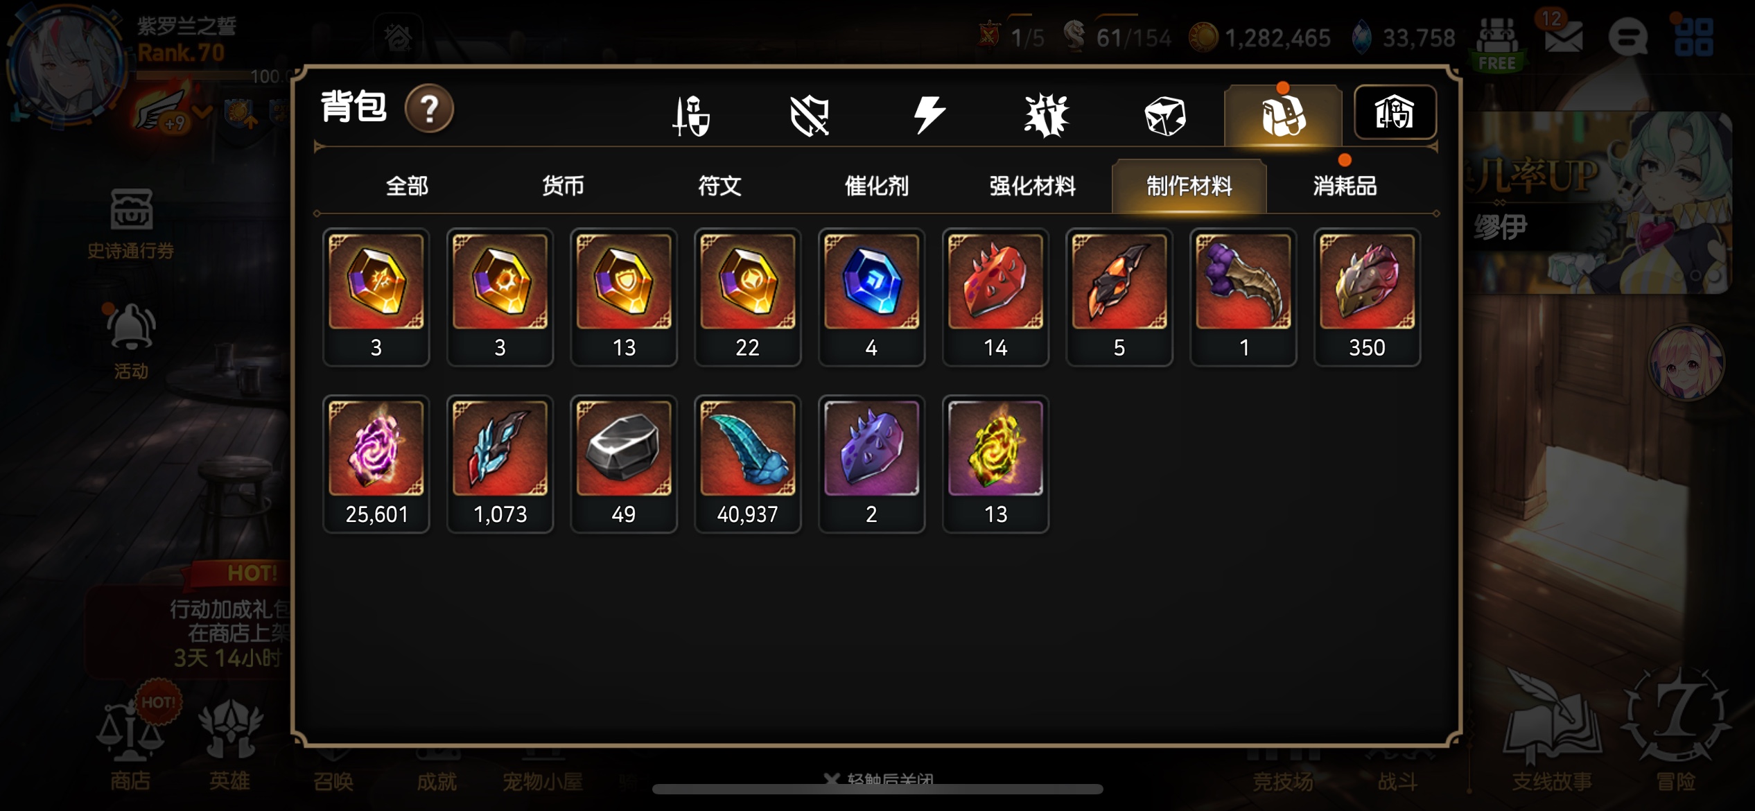The image size is (1755, 811).
Task: Open the mail envelope icon
Action: (x=1563, y=36)
